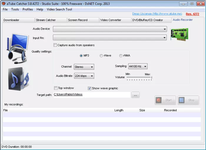Click the computer with headset image
Screen dimensions: 206x150
click(17, 49)
